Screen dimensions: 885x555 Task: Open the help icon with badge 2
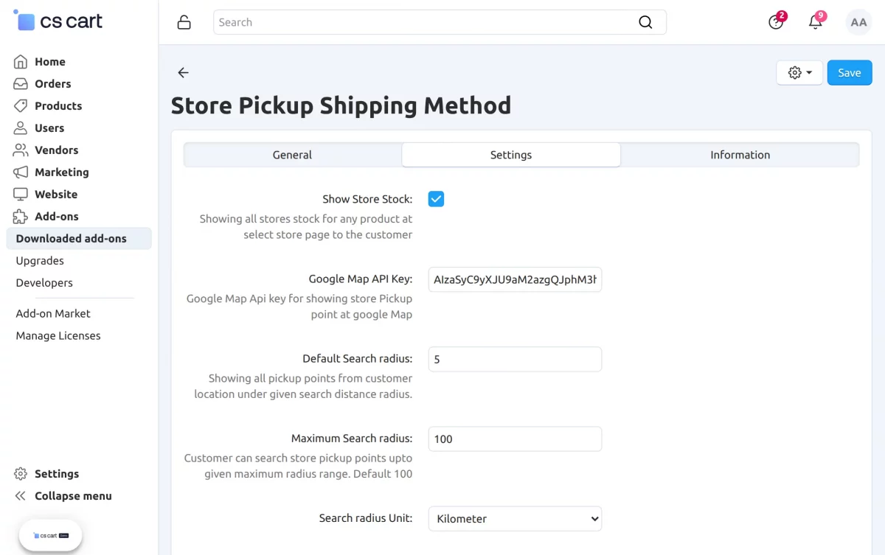pyautogui.click(x=776, y=22)
